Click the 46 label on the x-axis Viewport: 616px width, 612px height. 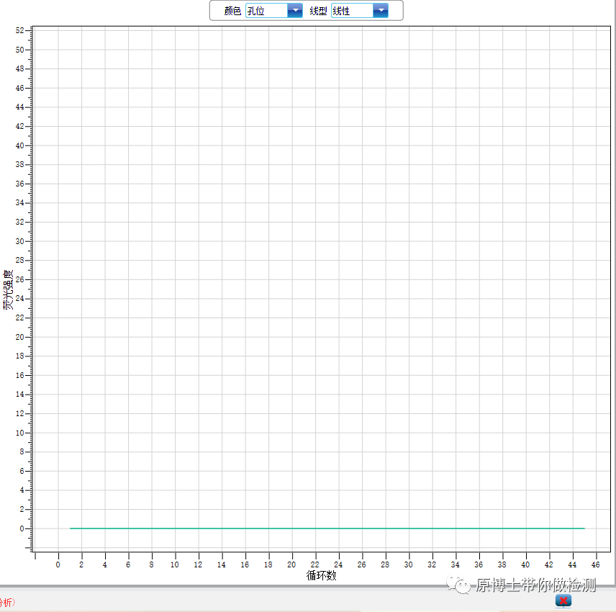tap(595, 565)
